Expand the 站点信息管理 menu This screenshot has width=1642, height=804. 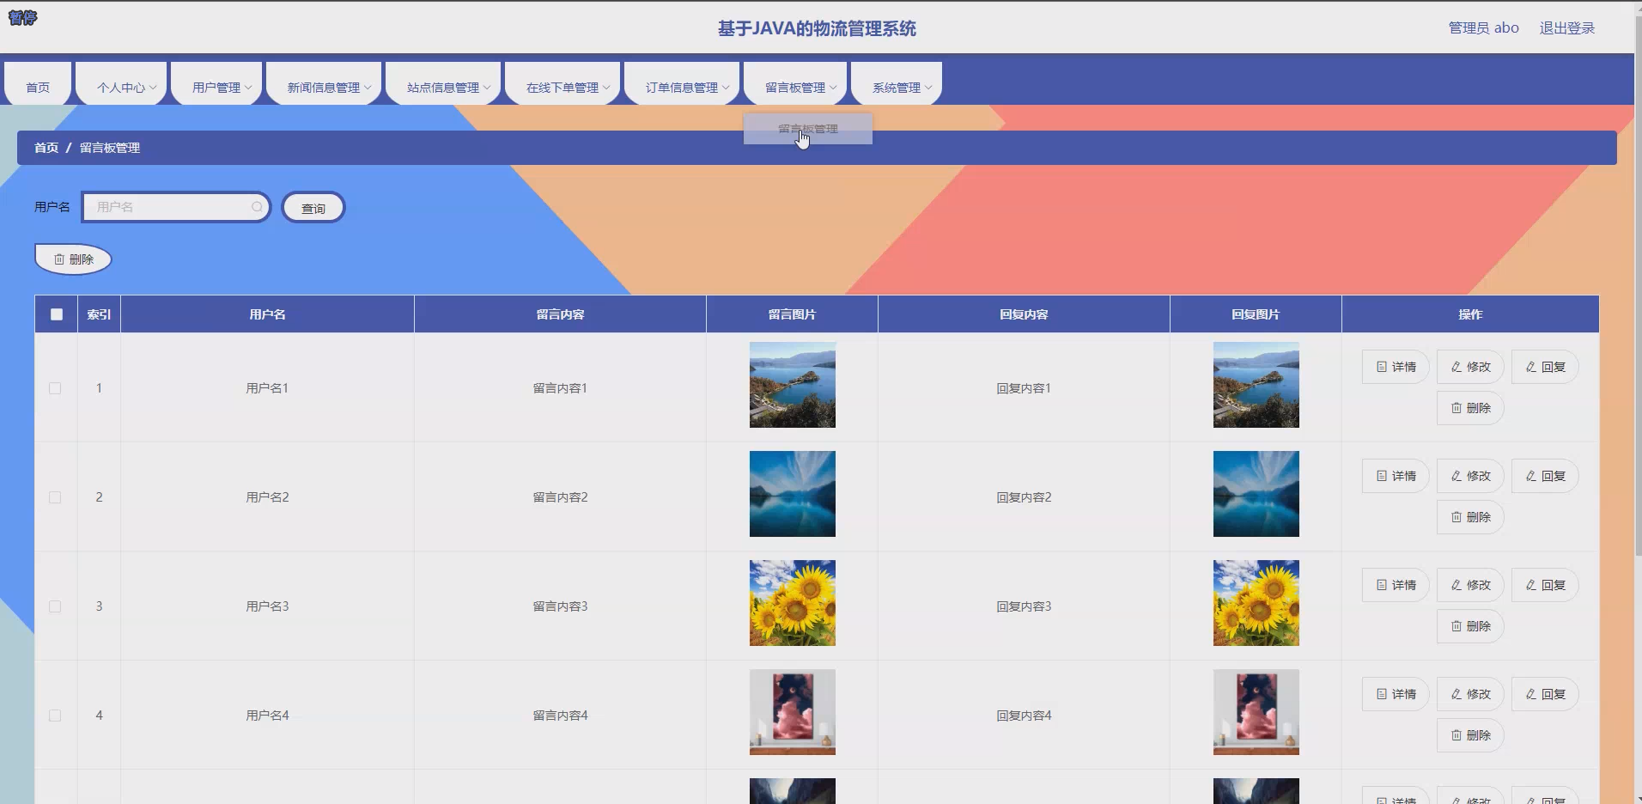[443, 84]
